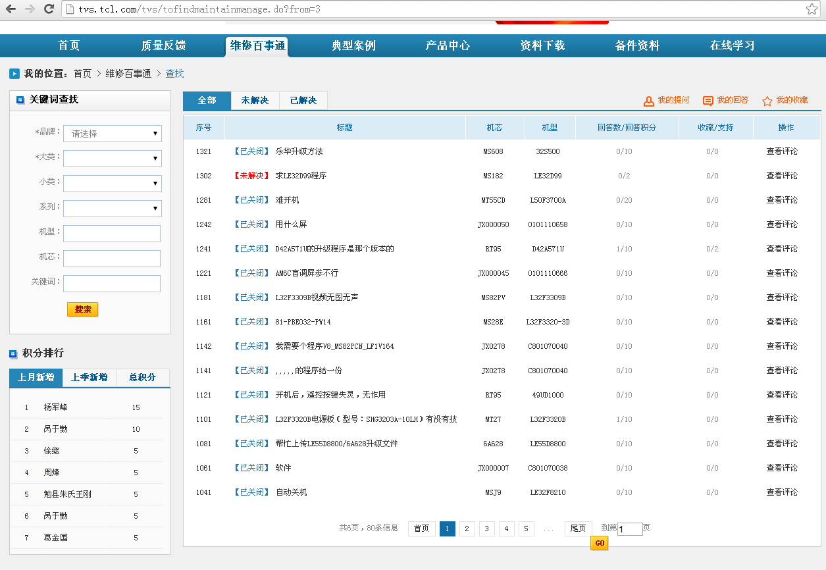
Task: Click the yellow GO button
Action: tap(599, 543)
